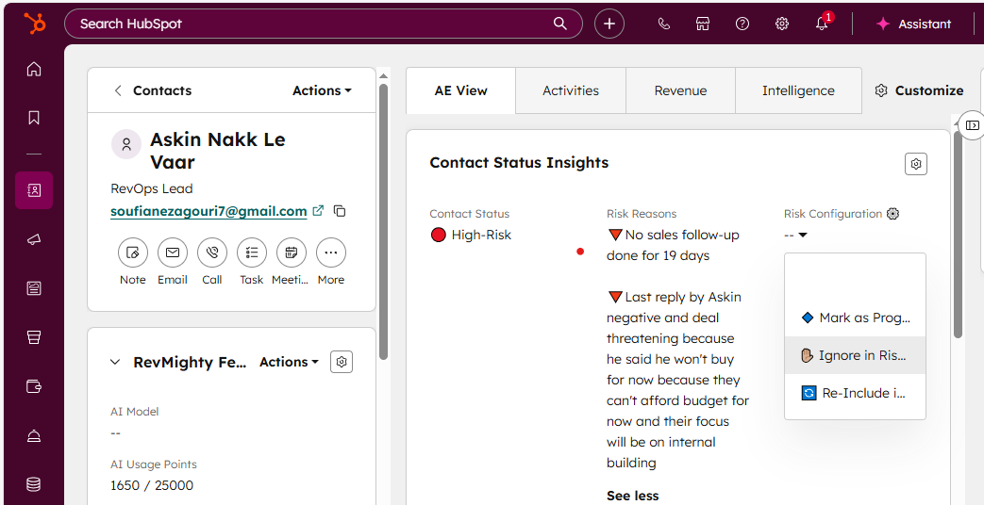Open the Marketplace icon in top bar
Image resolution: width=984 pixels, height=505 pixels.
(x=703, y=24)
